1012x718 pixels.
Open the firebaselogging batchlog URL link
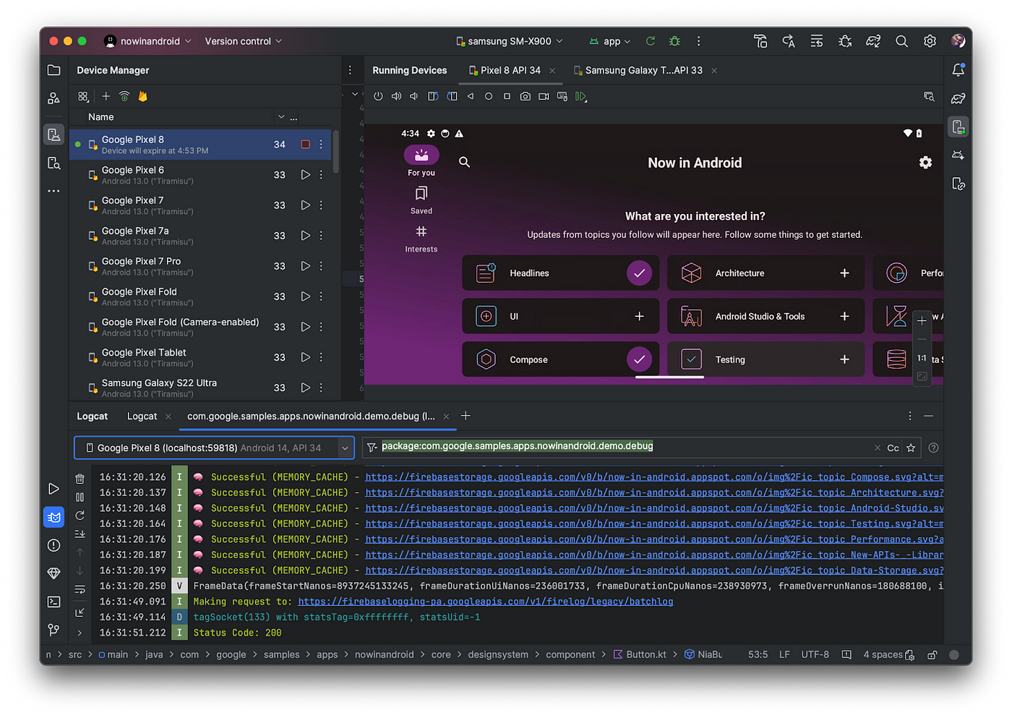point(485,602)
